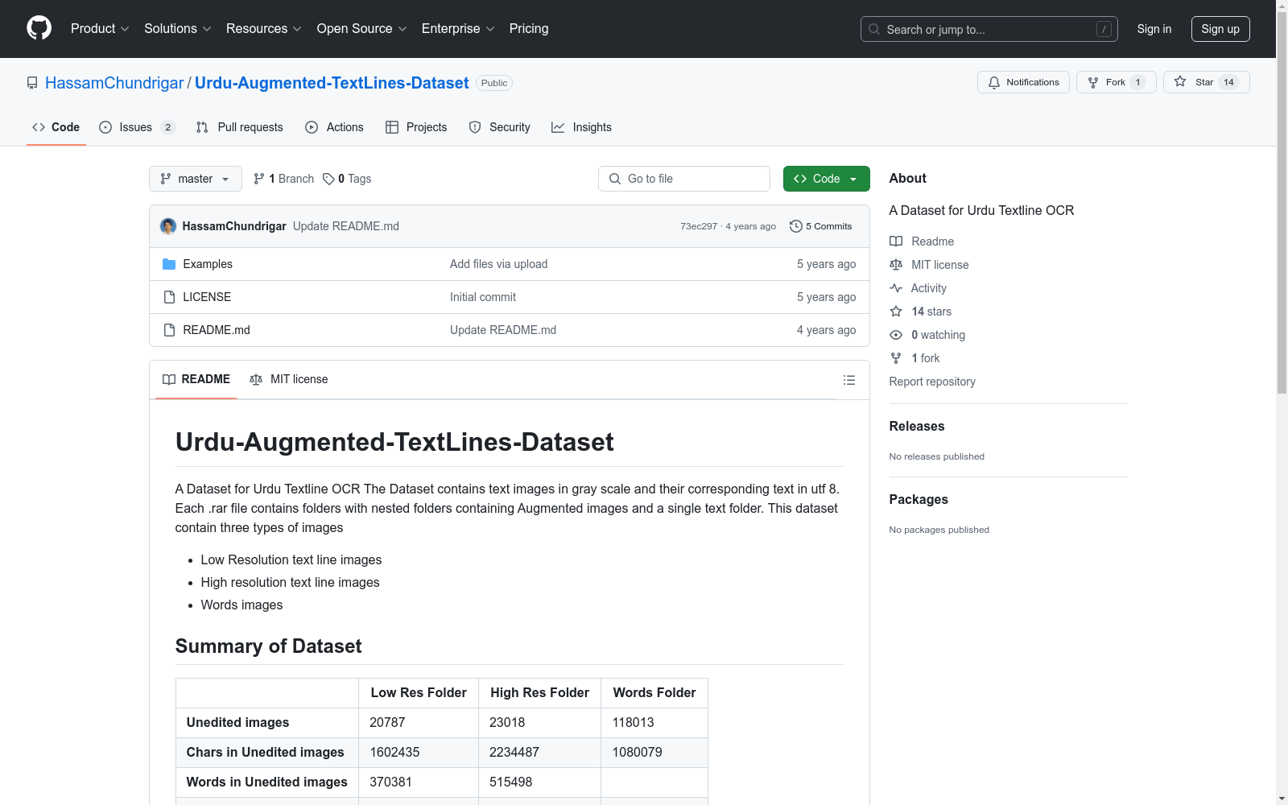Screen dimensions: 1288x805
Task: Expand the Open Source menu
Action: [x=362, y=29]
